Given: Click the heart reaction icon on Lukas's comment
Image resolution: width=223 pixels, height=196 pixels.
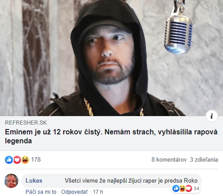Looking at the screenshot, I should coord(189,188).
